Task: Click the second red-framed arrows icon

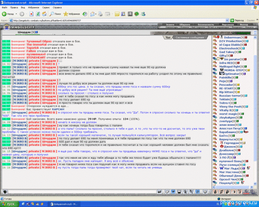Action: click(221, 191)
